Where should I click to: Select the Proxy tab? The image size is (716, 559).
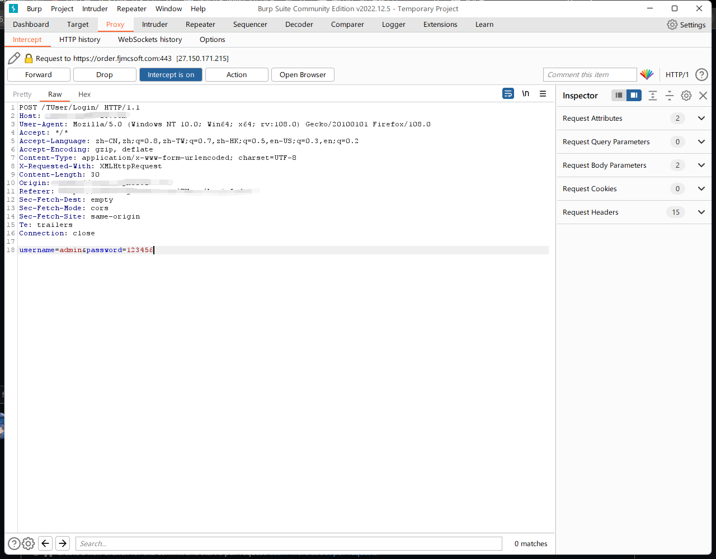coord(115,25)
